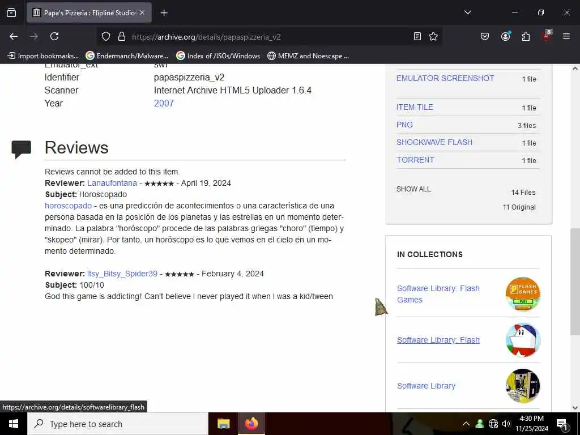This screenshot has width=580, height=435.
Task: Click the green user tray icon
Action: tap(480, 424)
